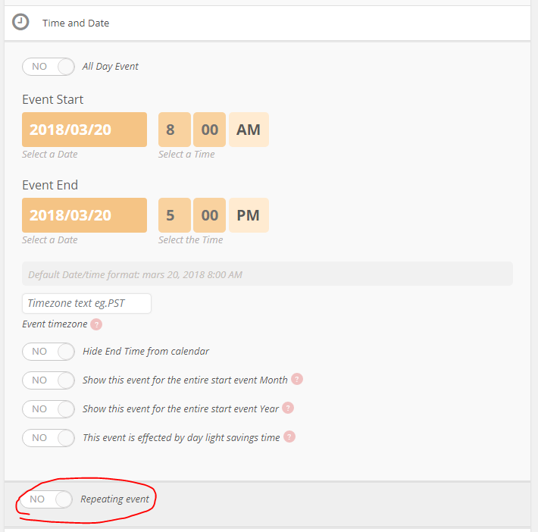Image resolution: width=538 pixels, height=532 pixels.
Task: Switch Event End PM period
Action: click(x=249, y=215)
